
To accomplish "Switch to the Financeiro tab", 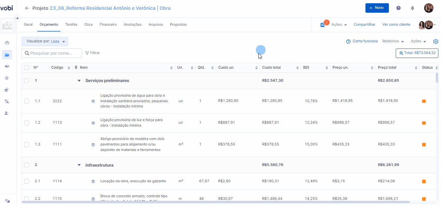I will (108, 25).
